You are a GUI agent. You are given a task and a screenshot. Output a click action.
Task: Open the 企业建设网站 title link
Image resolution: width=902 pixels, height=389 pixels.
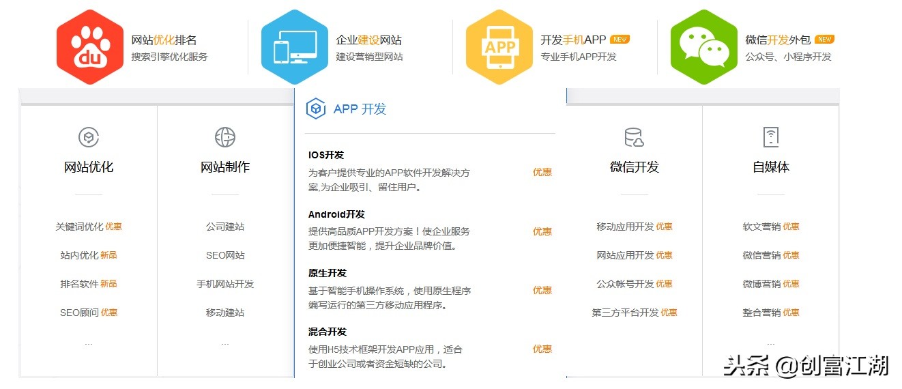[369, 40]
